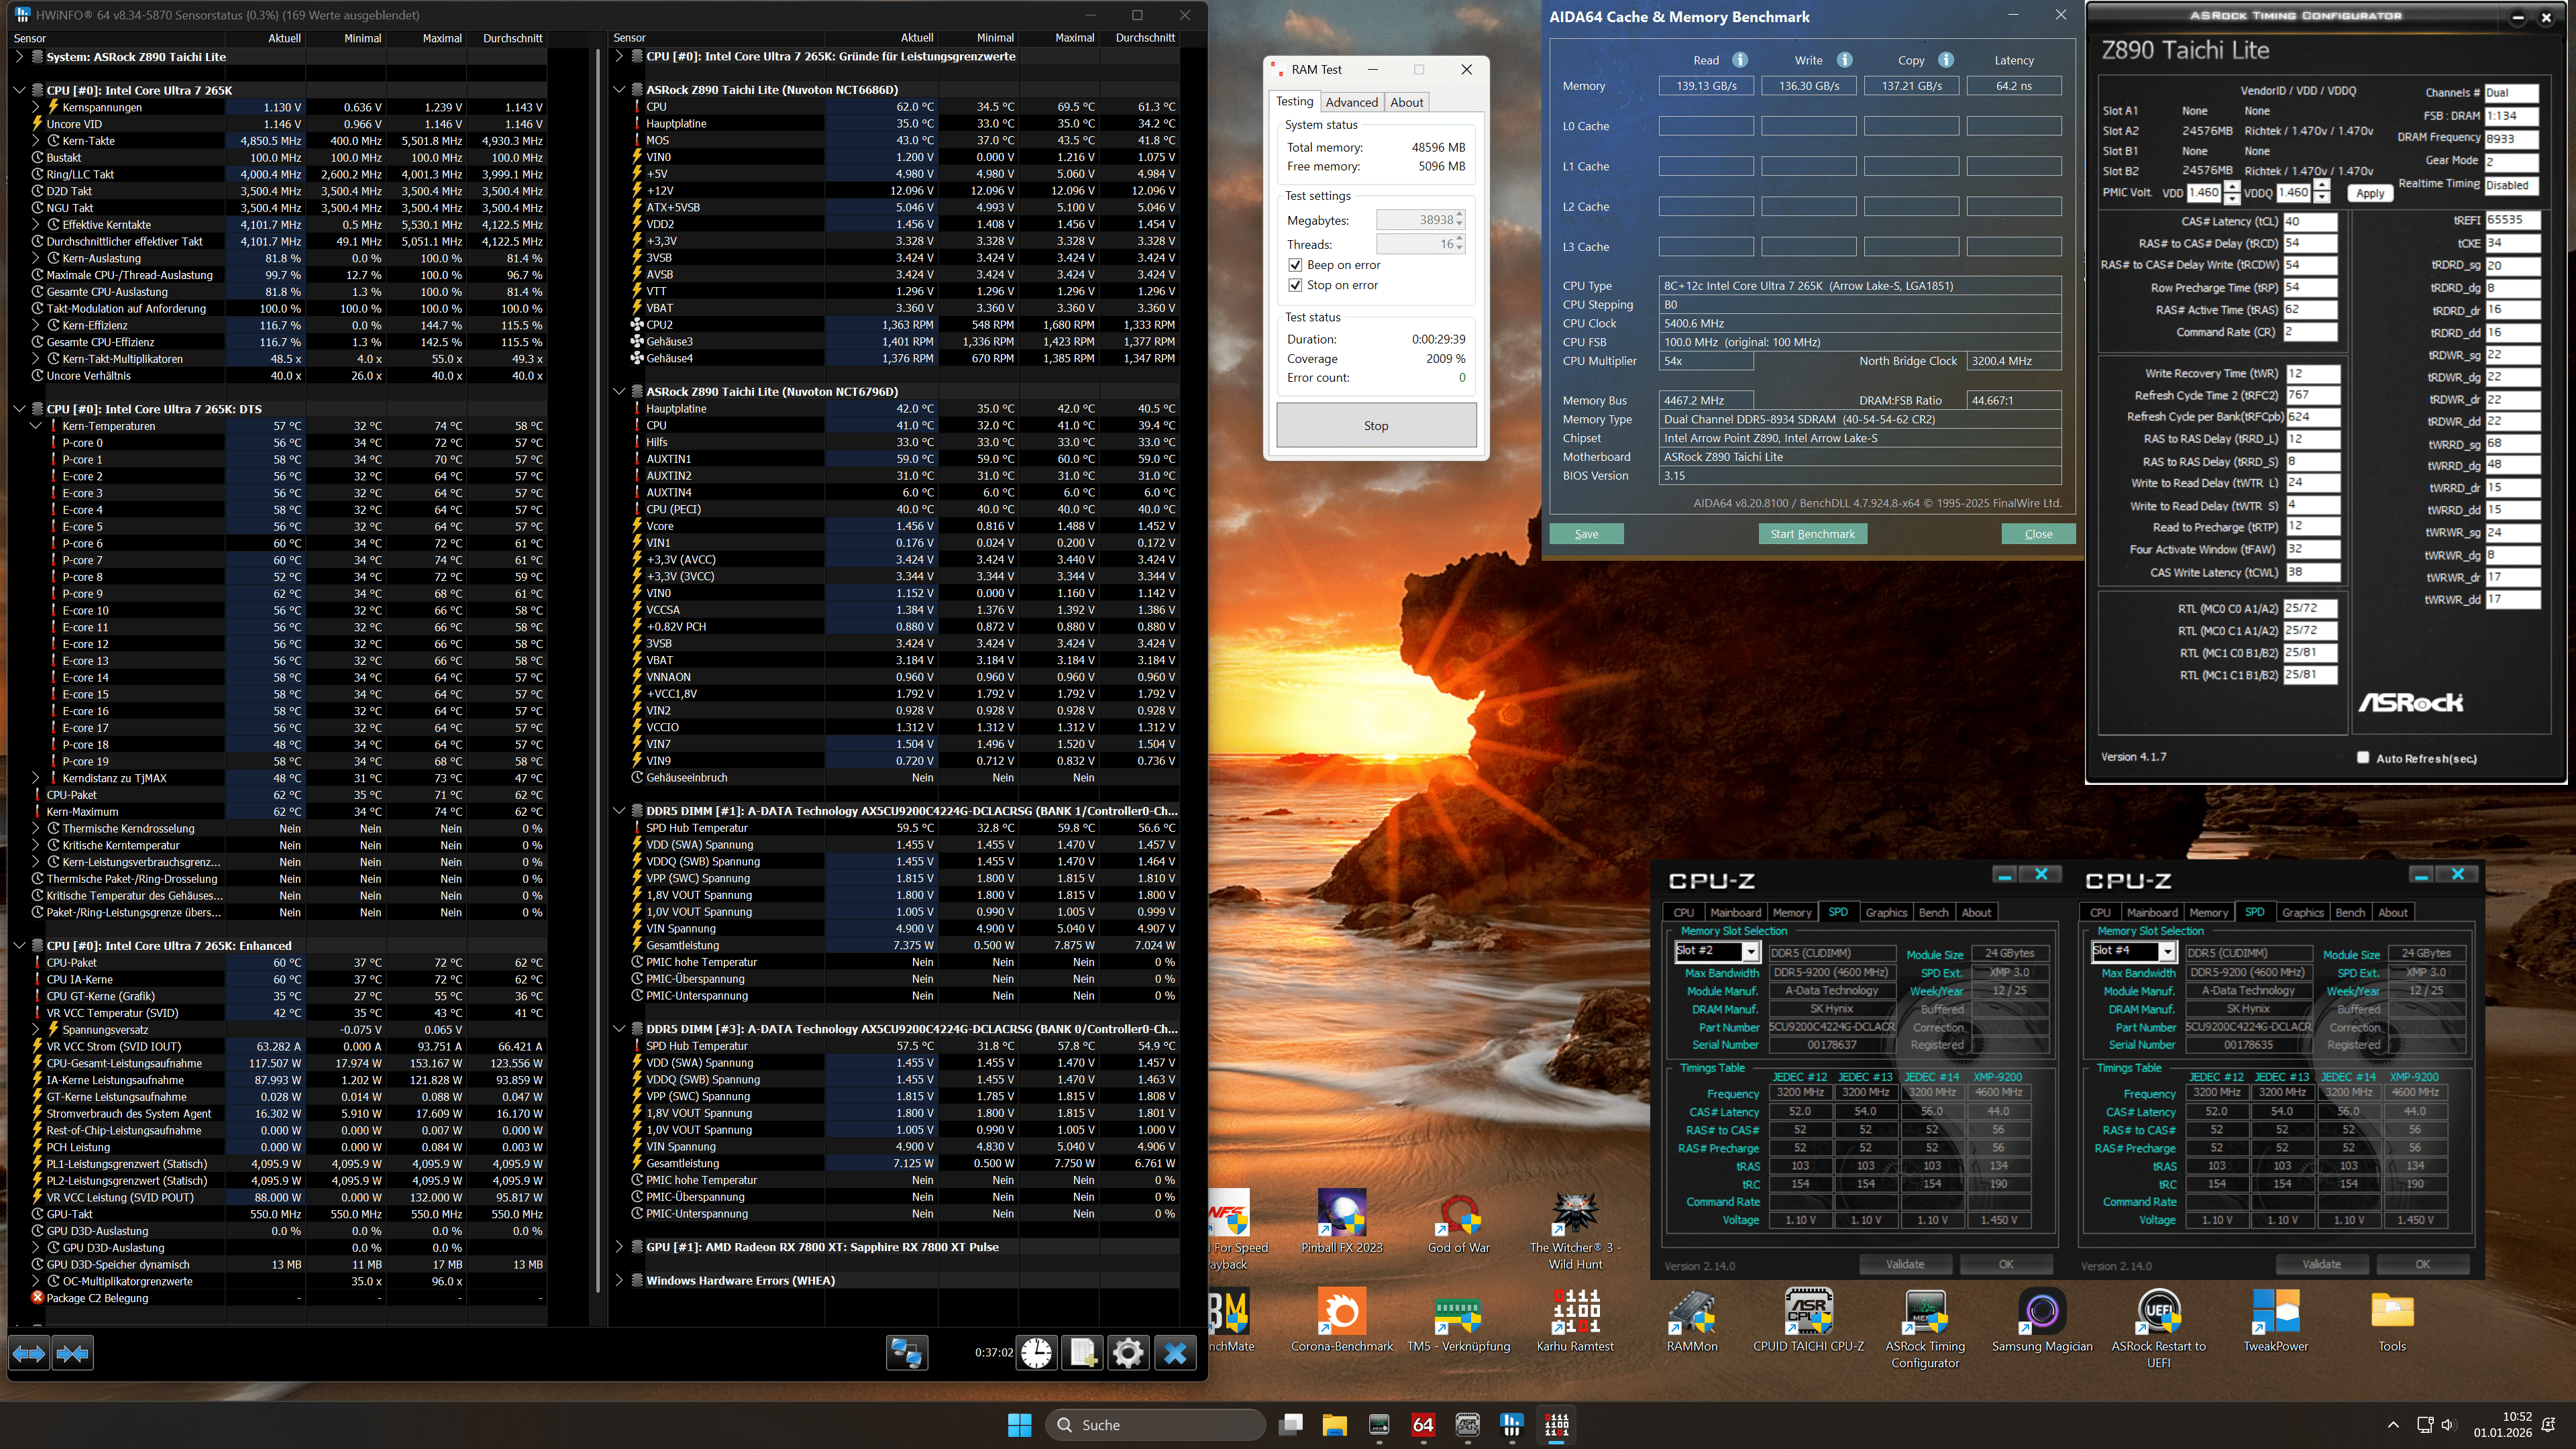Start HWiNFO logging with sheet icon
2576x1449 pixels.
pyautogui.click(x=1082, y=1353)
